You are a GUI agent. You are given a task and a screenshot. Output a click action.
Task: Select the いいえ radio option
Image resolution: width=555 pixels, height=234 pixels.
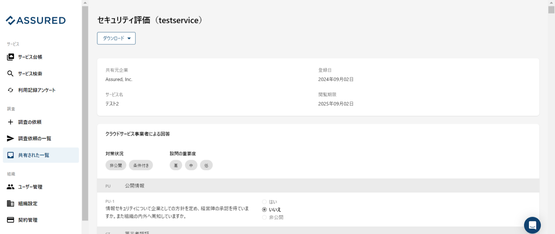pos(264,209)
